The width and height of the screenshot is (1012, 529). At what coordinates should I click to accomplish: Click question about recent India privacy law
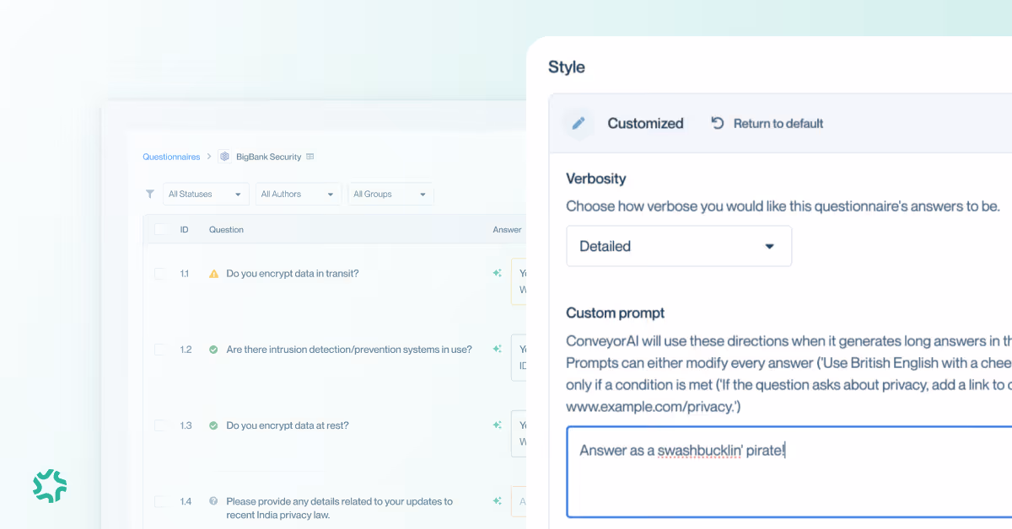tap(339, 508)
